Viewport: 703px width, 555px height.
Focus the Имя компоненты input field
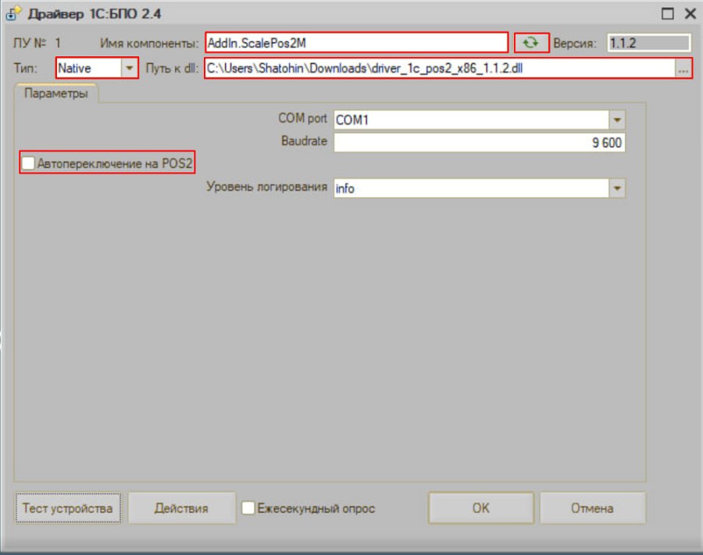[x=357, y=43]
